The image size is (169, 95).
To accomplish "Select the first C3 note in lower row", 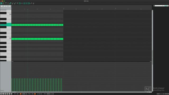I will tap(13, 39).
